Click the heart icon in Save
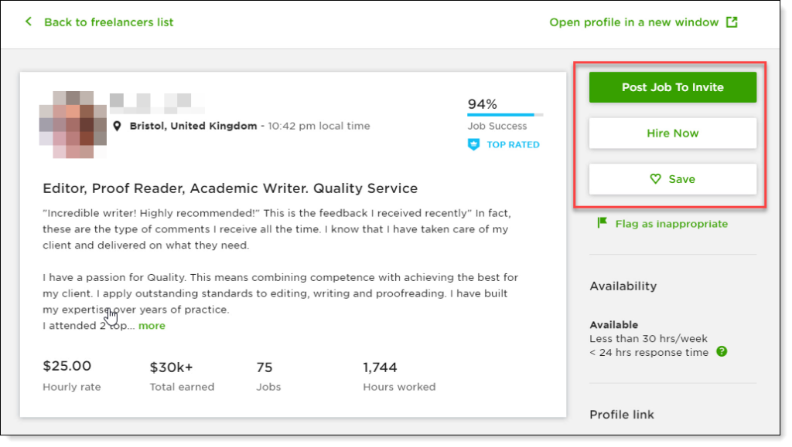This screenshot has height=447, width=792. click(x=656, y=179)
